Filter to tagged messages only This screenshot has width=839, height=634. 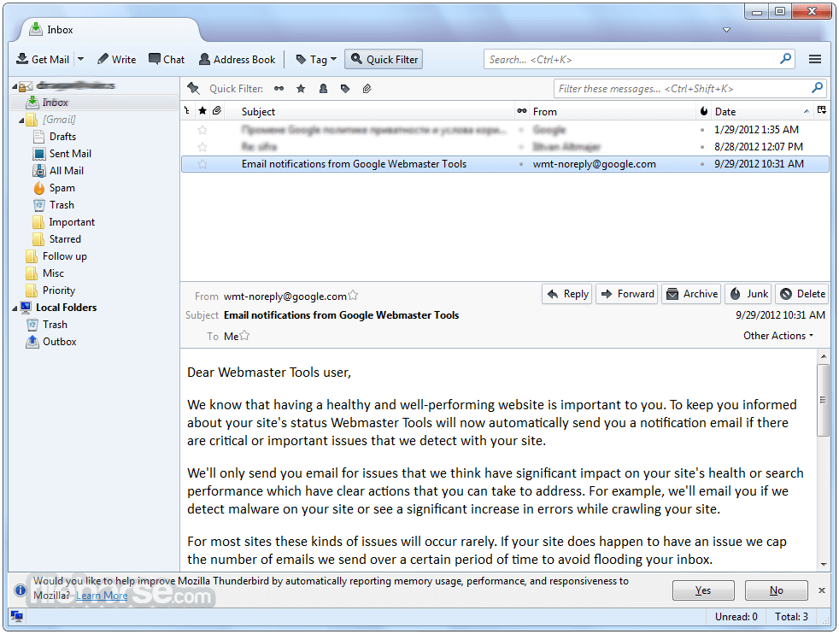345,89
